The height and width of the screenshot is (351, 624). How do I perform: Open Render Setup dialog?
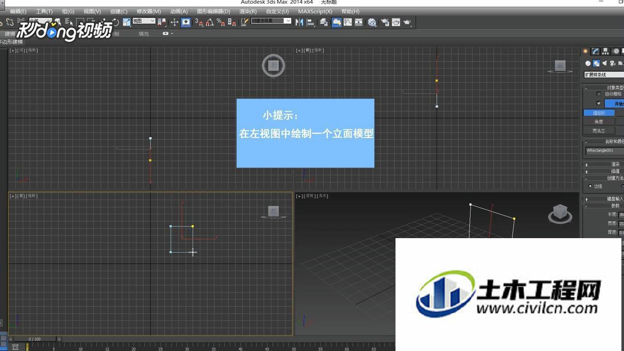coord(385,22)
